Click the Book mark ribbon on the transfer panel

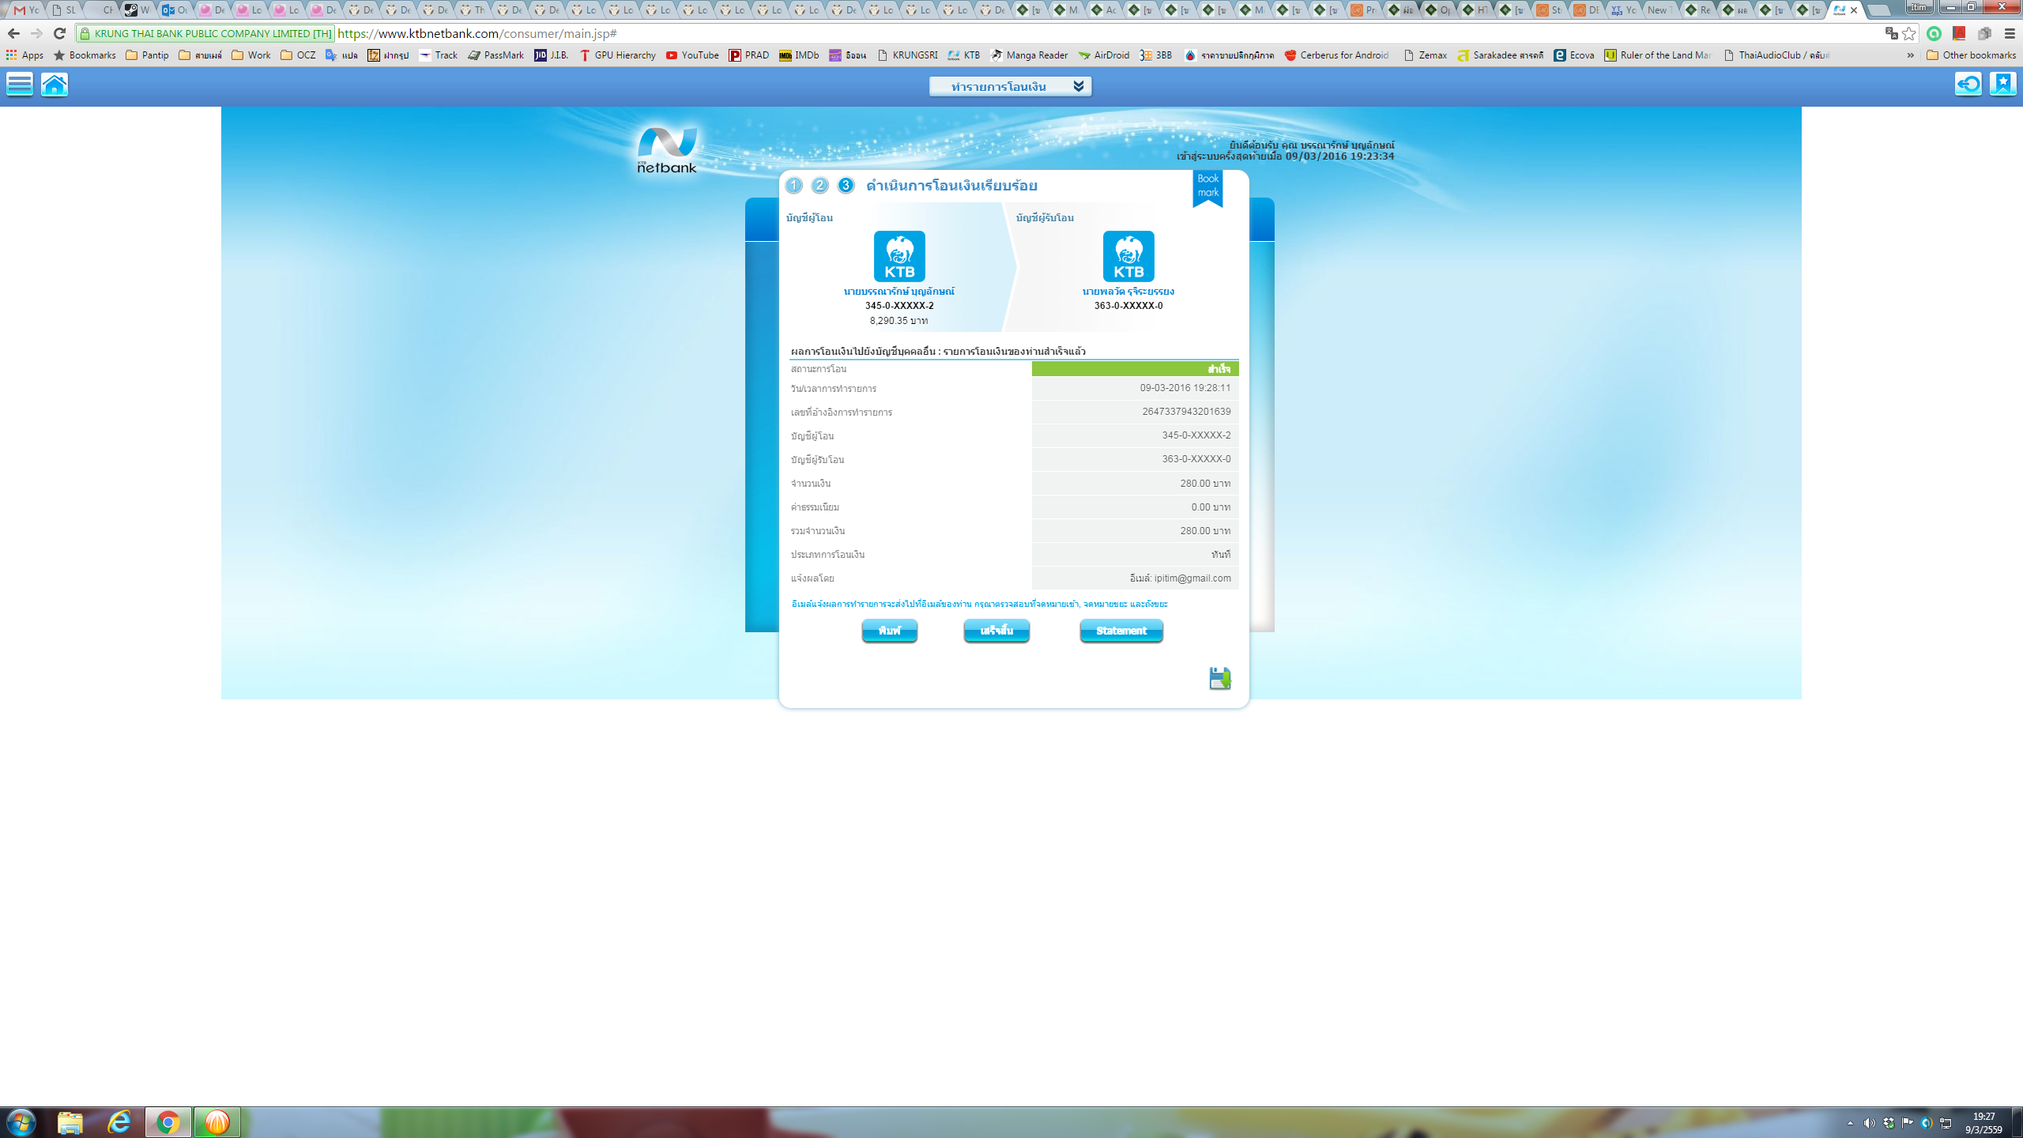click(x=1207, y=187)
